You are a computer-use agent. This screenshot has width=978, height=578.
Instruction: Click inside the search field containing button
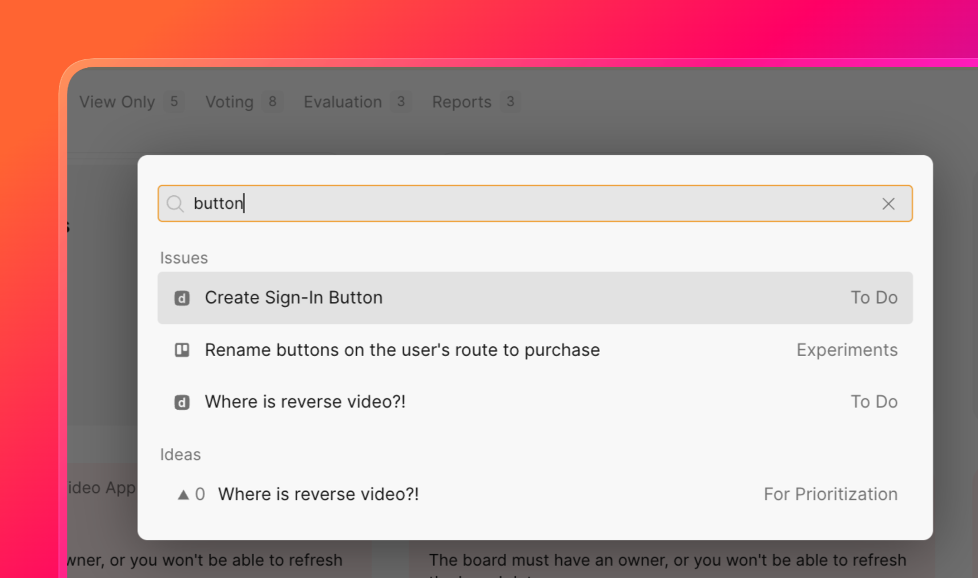pyautogui.click(x=535, y=203)
